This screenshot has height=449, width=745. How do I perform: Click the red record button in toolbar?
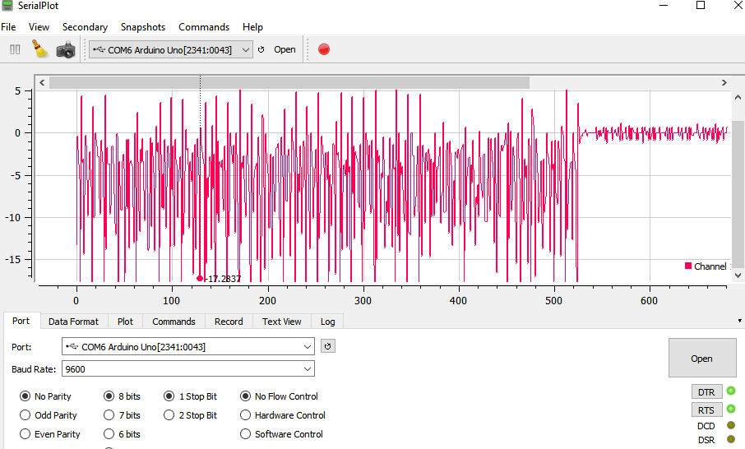pyautogui.click(x=323, y=49)
